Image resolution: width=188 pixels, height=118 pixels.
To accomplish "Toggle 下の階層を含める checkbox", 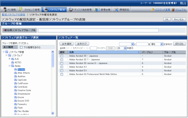I will 21,47.
